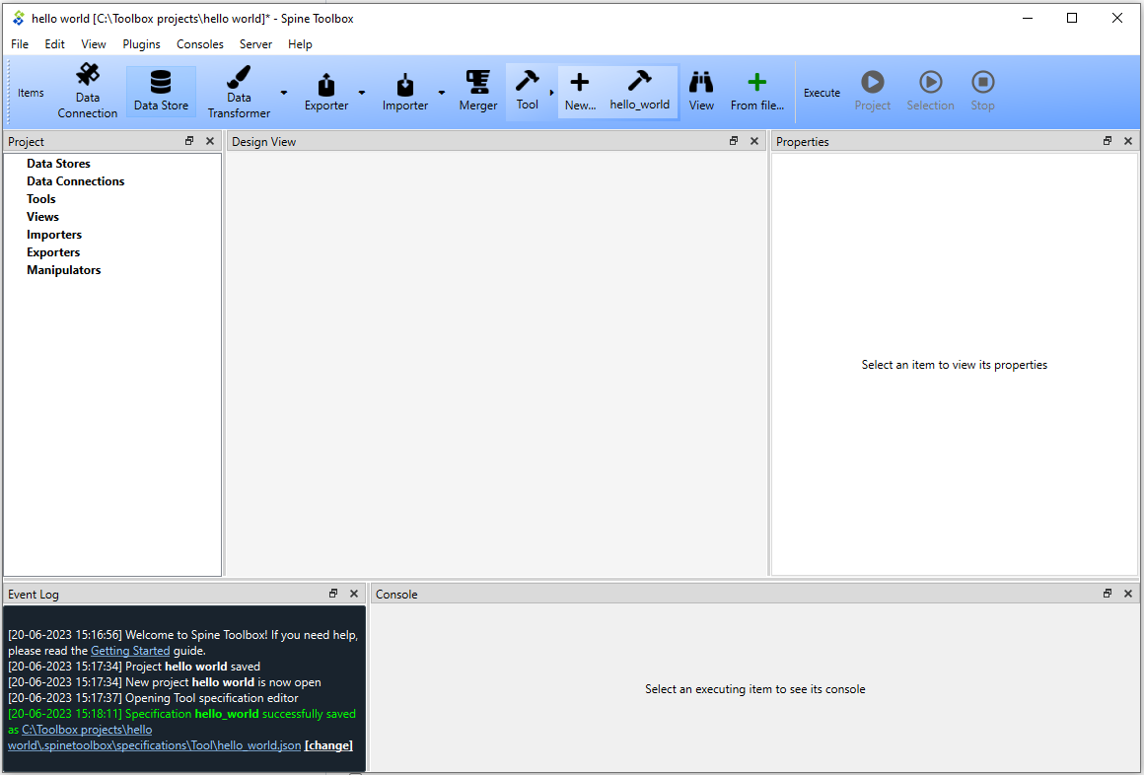1144x775 pixels.
Task: Execute the Selection
Action: click(x=930, y=92)
